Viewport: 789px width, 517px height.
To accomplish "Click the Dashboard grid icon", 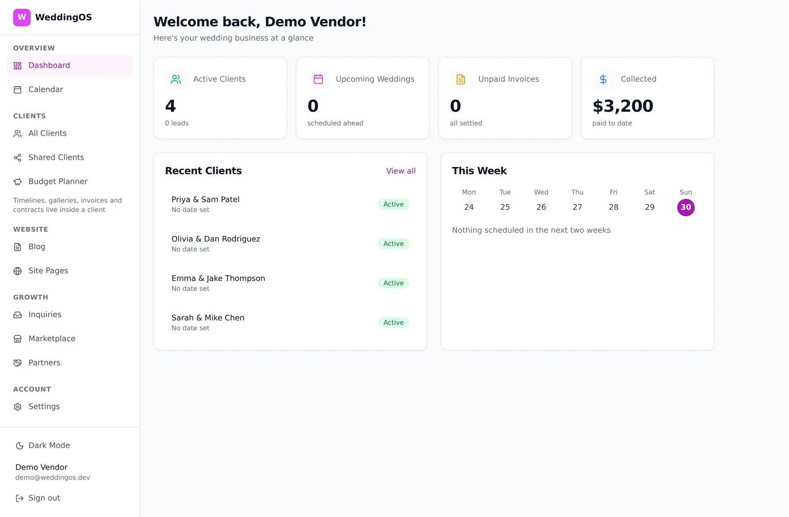I will [18, 66].
